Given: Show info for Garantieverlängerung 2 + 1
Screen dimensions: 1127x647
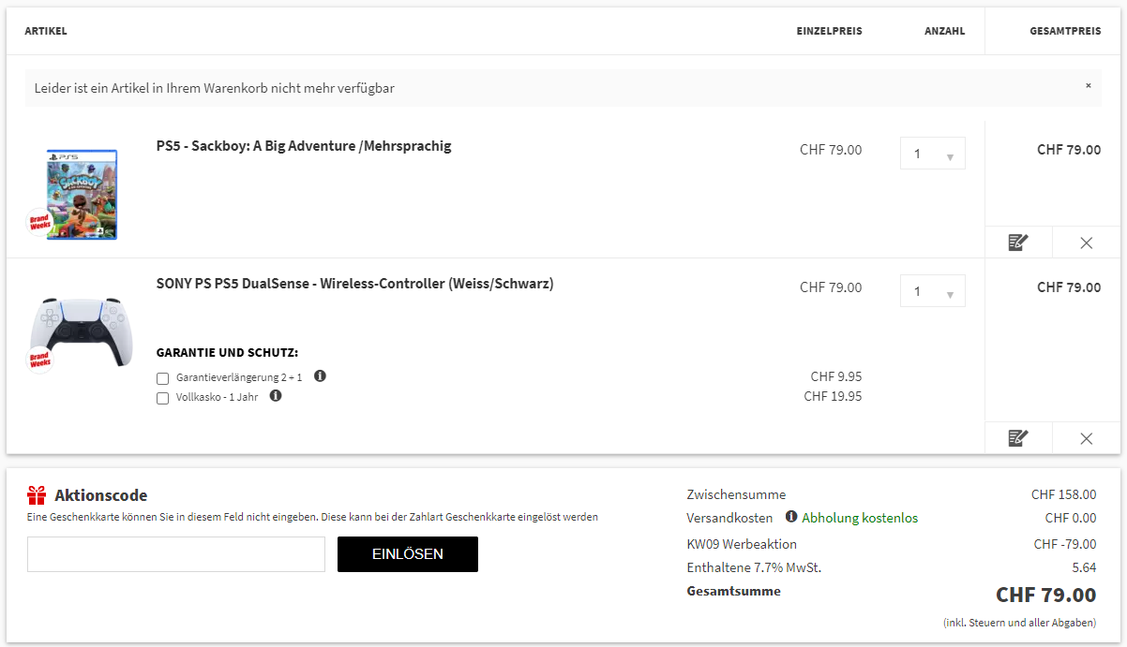Looking at the screenshot, I should 320,376.
